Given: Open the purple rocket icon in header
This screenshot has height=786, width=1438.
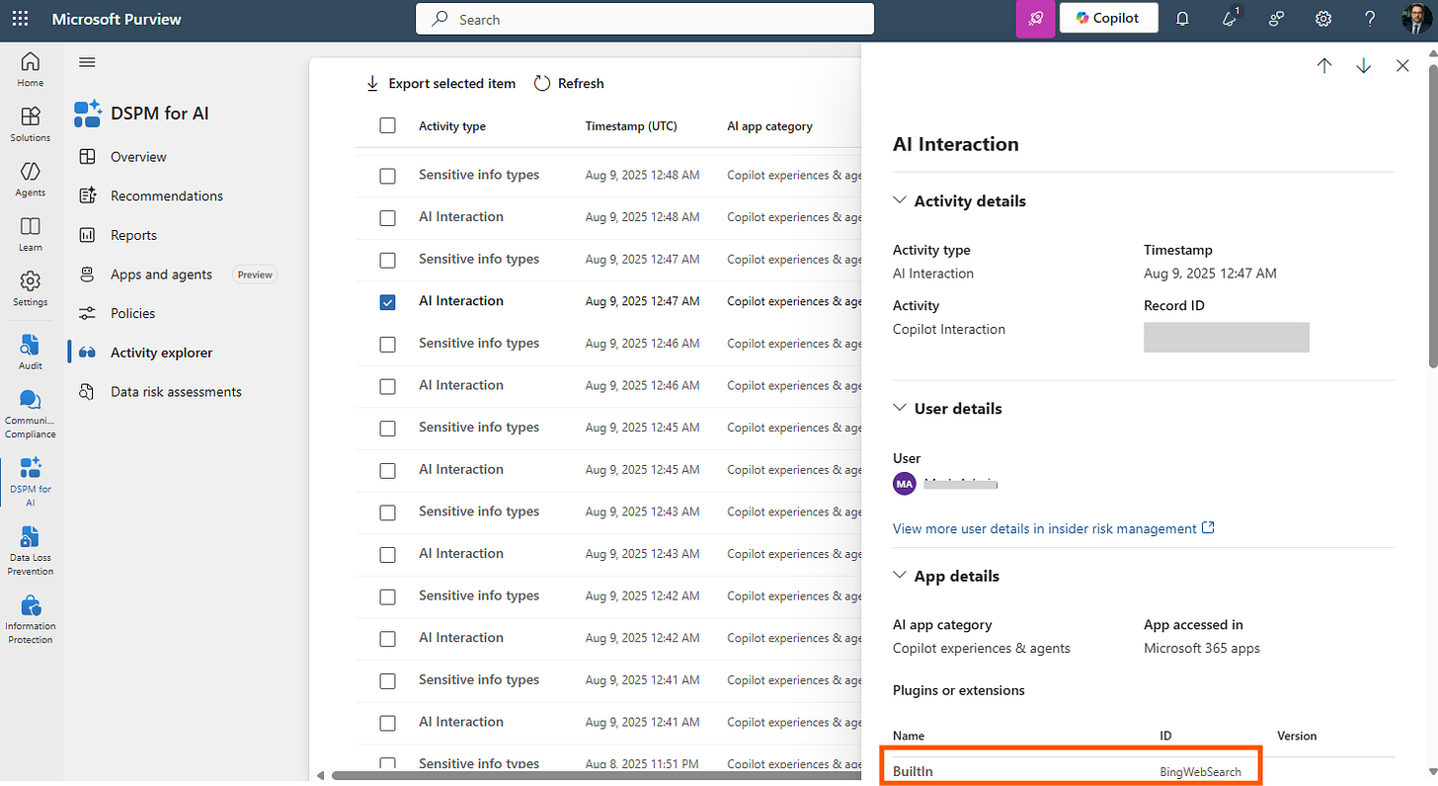Looking at the screenshot, I should [x=1035, y=19].
